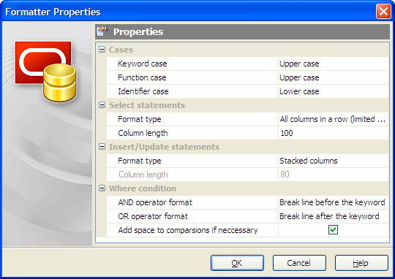Select the AND operator format label
This screenshot has width=395, height=279.
tap(155, 202)
